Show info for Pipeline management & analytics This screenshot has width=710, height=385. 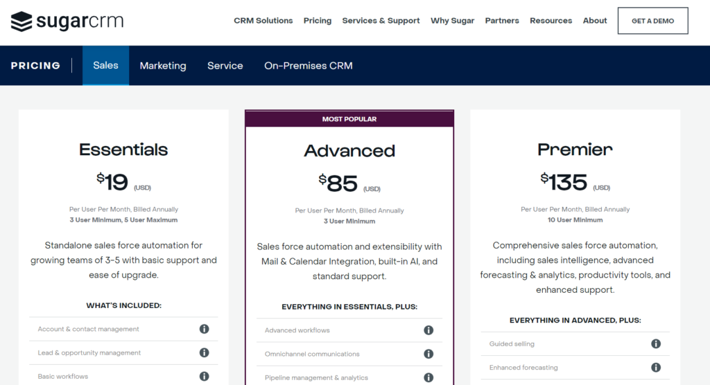(x=428, y=377)
